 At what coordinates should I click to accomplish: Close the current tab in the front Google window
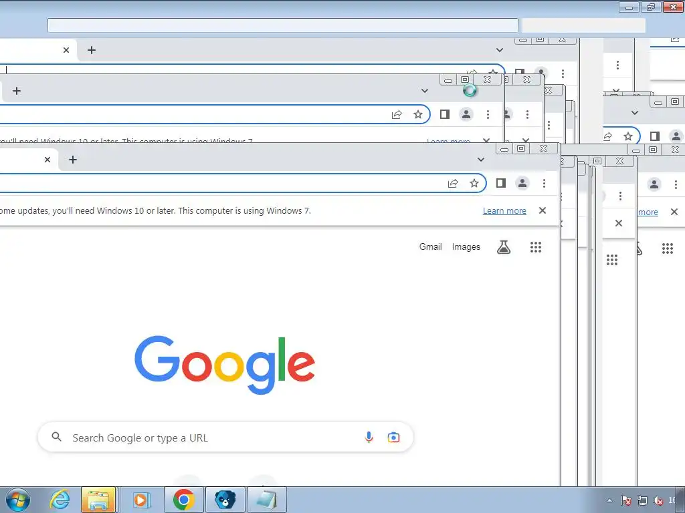[x=47, y=160]
